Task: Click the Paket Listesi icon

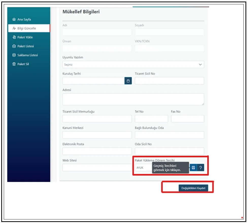Action: pos(14,46)
